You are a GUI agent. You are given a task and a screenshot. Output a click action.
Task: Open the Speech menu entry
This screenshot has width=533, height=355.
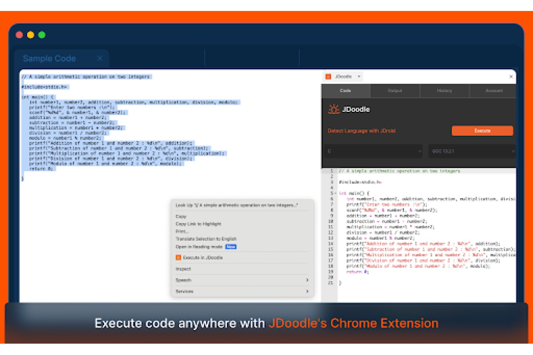(242, 280)
